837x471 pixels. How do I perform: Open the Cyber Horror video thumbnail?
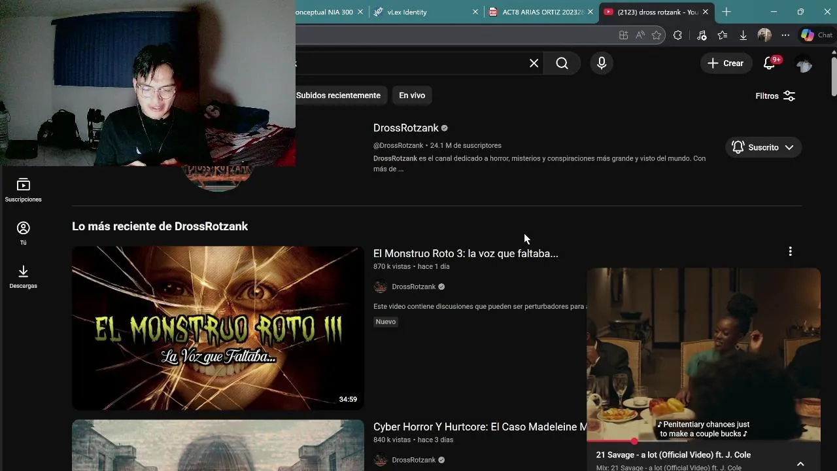218,445
